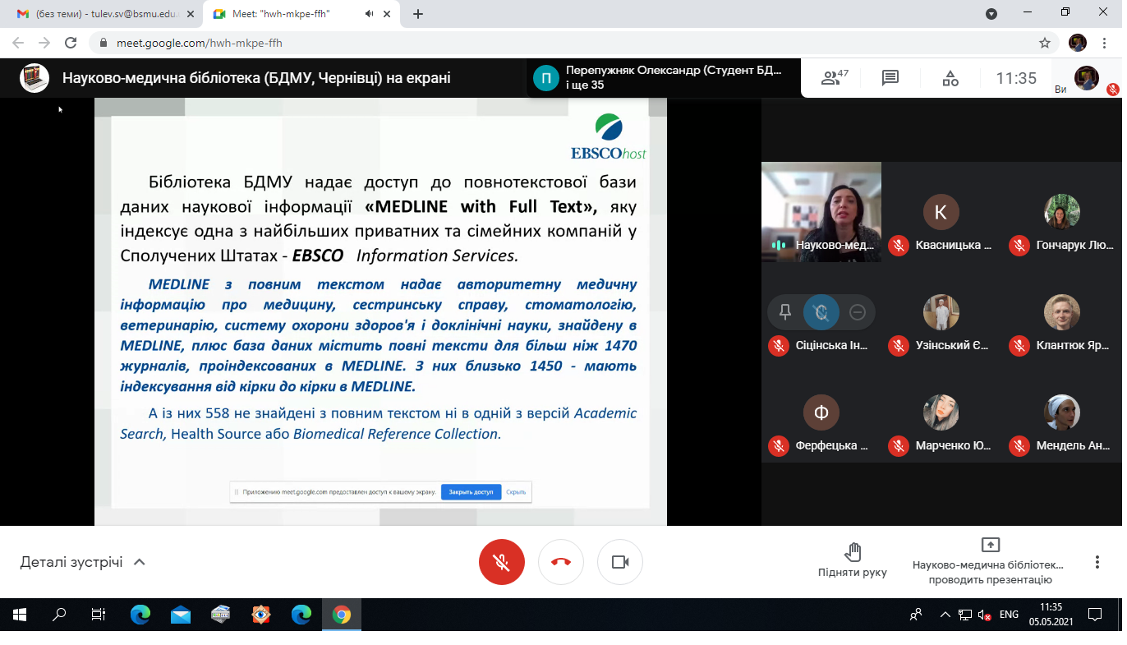Open the taskbar clock showing 05.05.2021
The width and height of the screenshot is (1127, 645).
(1051, 615)
